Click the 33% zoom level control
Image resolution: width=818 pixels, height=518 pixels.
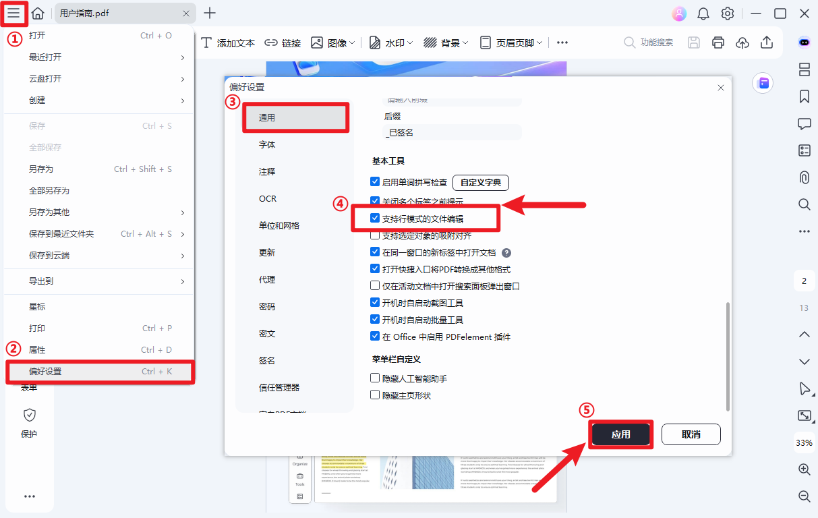[804, 442]
